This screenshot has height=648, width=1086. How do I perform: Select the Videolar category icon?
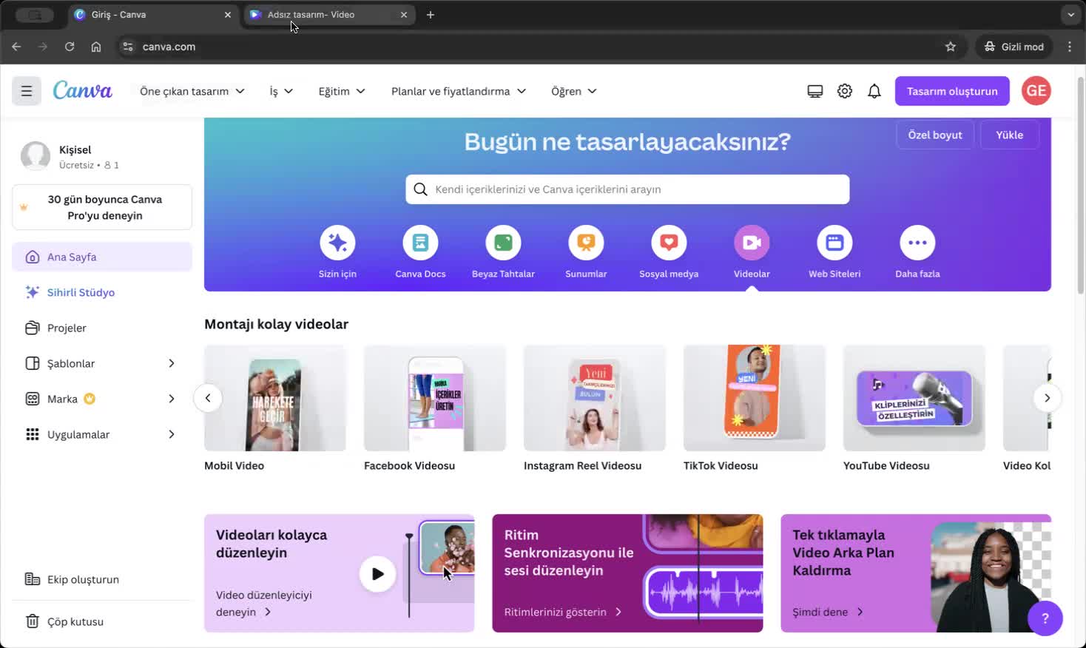pos(752,243)
